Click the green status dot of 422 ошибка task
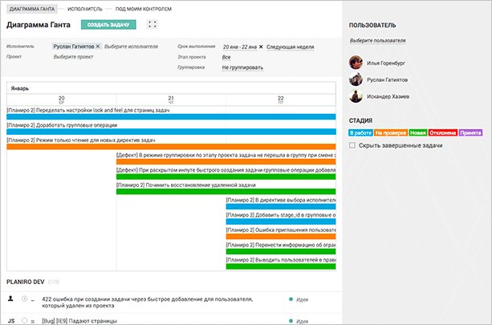 click(x=291, y=299)
